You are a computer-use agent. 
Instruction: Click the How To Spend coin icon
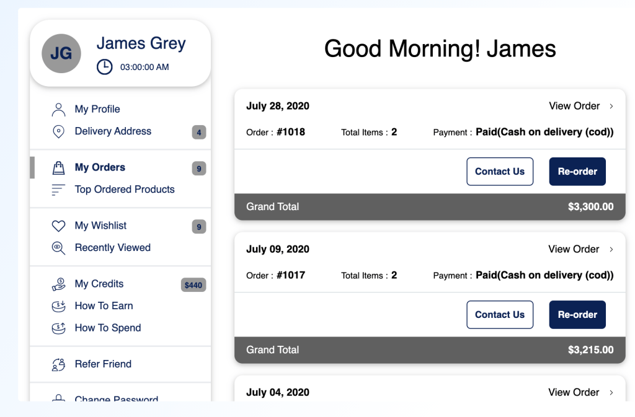[58, 328]
